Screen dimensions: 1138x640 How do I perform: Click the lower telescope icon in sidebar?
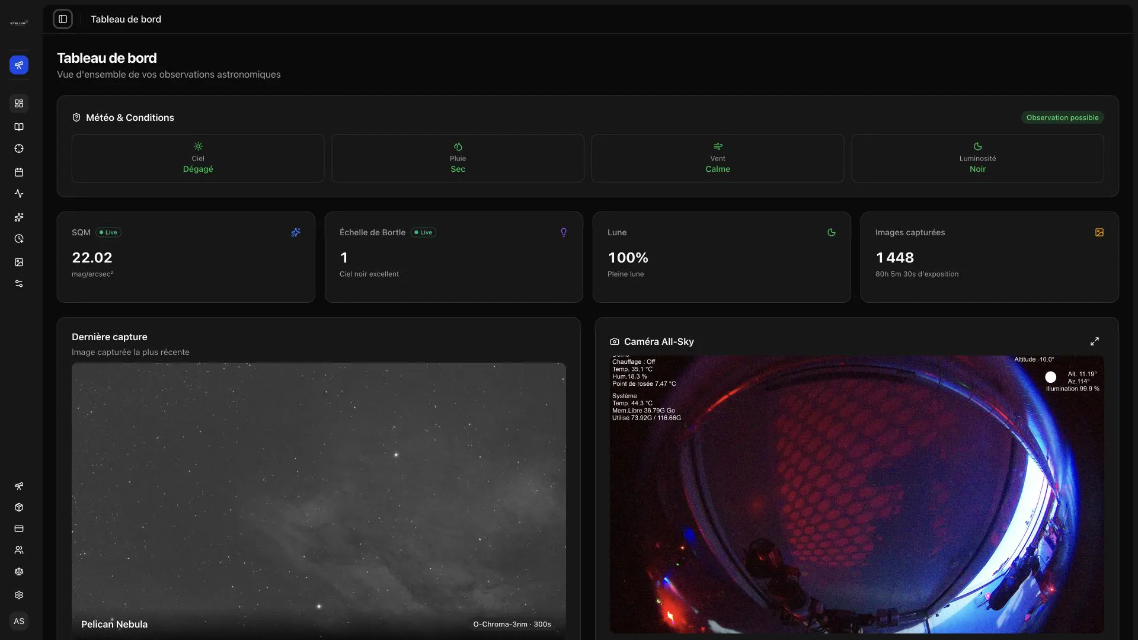pyautogui.click(x=19, y=486)
